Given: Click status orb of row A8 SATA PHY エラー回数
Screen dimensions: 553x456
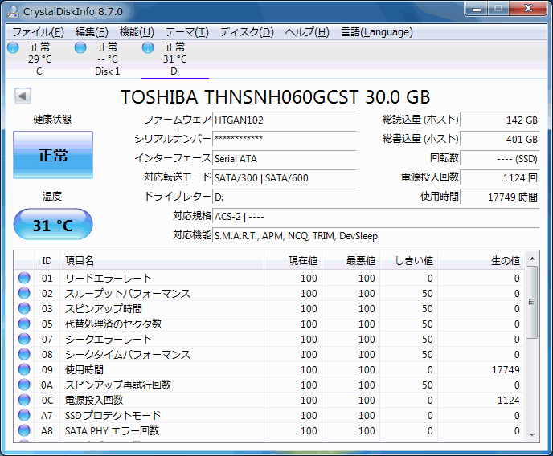Looking at the screenshot, I should (x=24, y=430).
